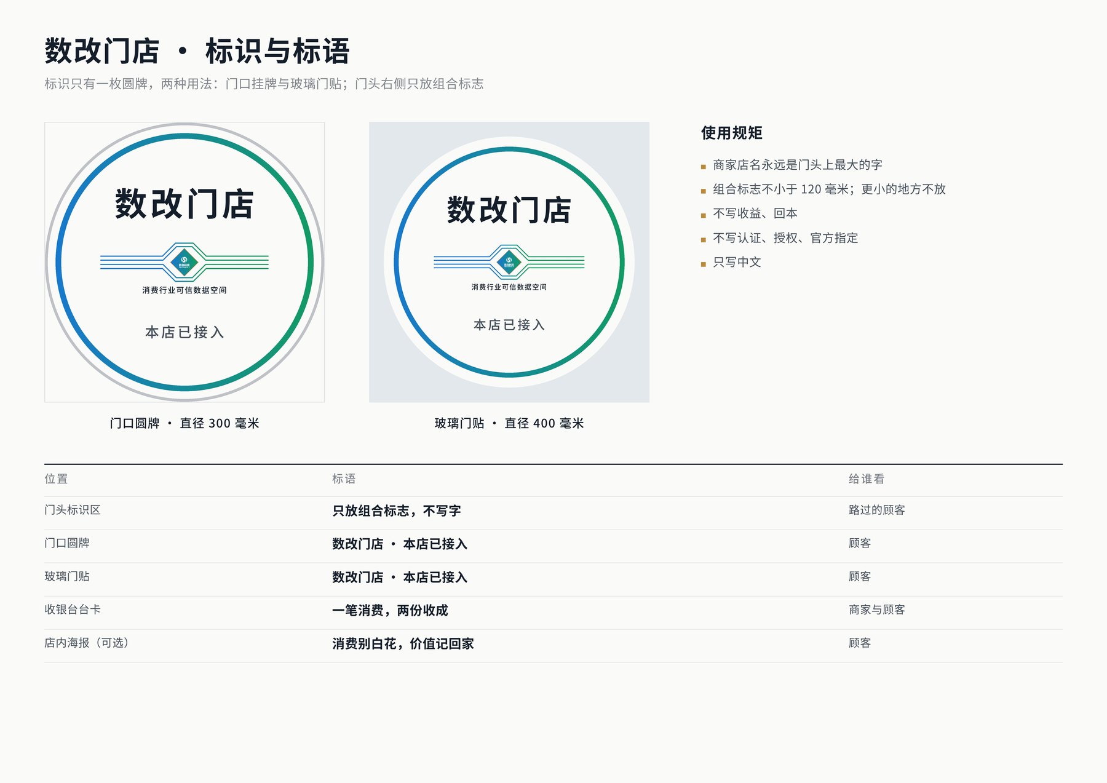This screenshot has height=783, width=1107.
Task: Click caption 玻璃门贴 · 直径 400 毫米
Action: (509, 423)
